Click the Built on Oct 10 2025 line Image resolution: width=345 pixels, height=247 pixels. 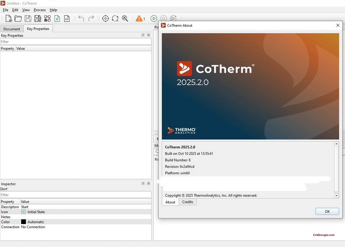[x=189, y=154]
